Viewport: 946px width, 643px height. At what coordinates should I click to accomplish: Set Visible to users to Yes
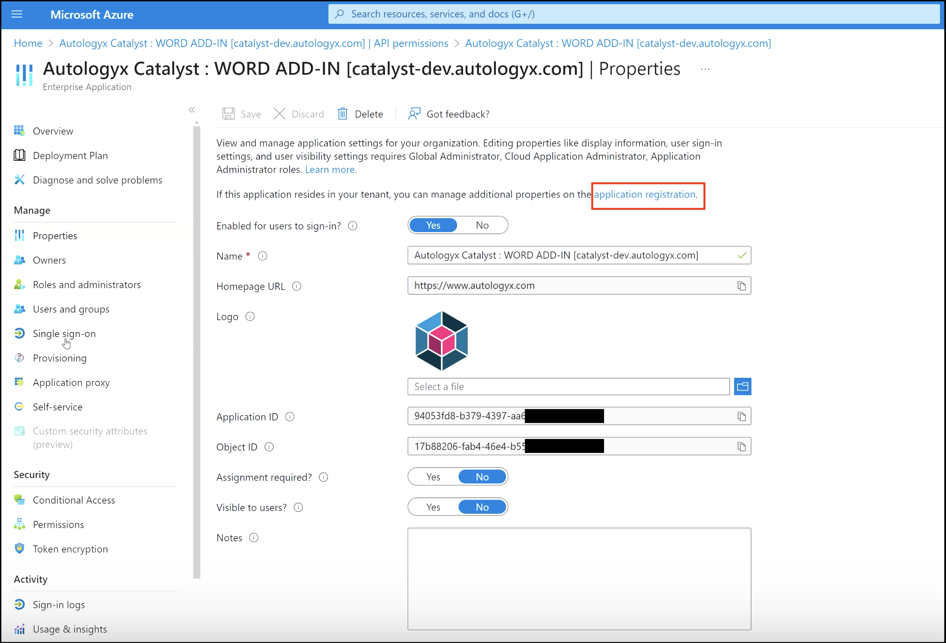click(x=433, y=507)
